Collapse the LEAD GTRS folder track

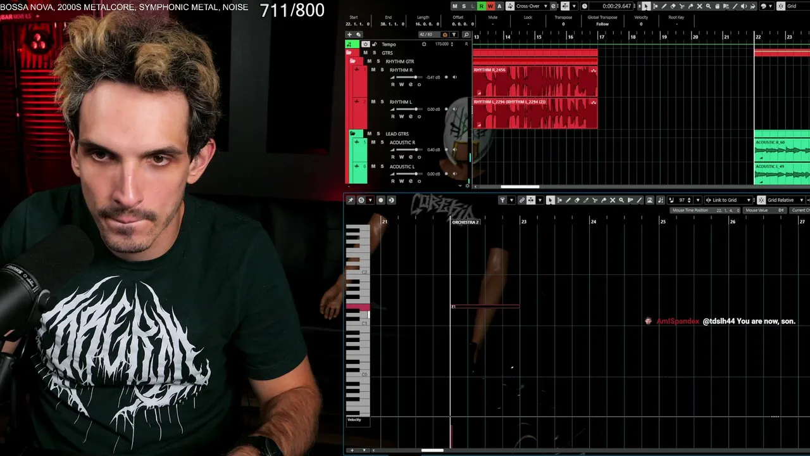tap(352, 134)
